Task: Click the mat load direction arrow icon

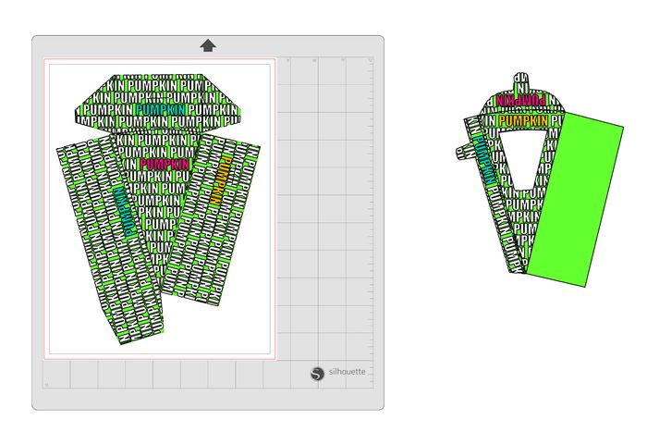Action: [208, 45]
